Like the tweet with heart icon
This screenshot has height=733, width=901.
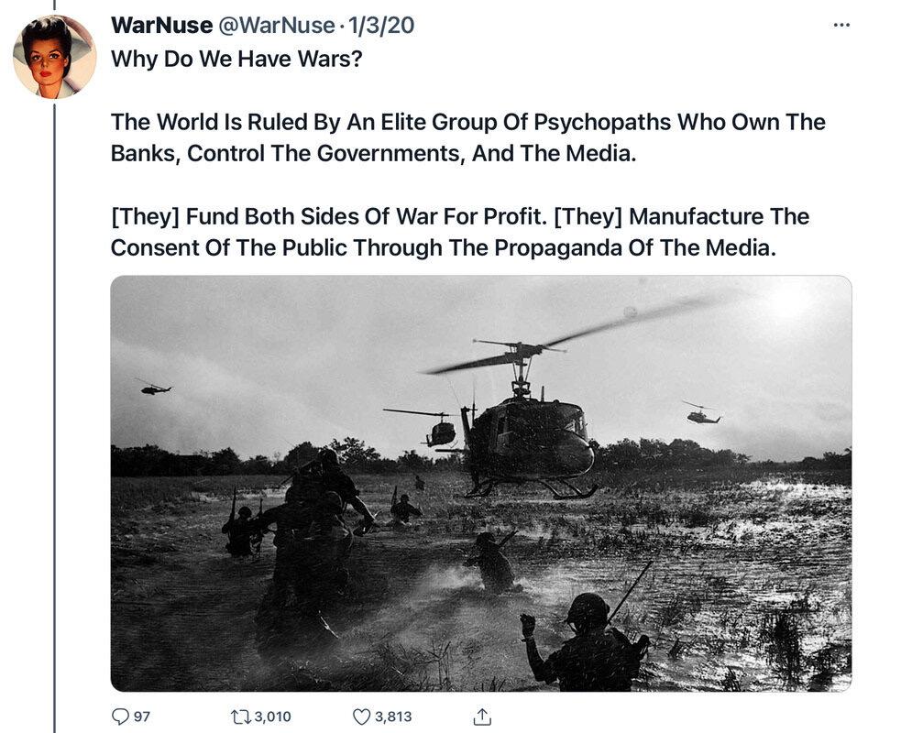point(361,717)
